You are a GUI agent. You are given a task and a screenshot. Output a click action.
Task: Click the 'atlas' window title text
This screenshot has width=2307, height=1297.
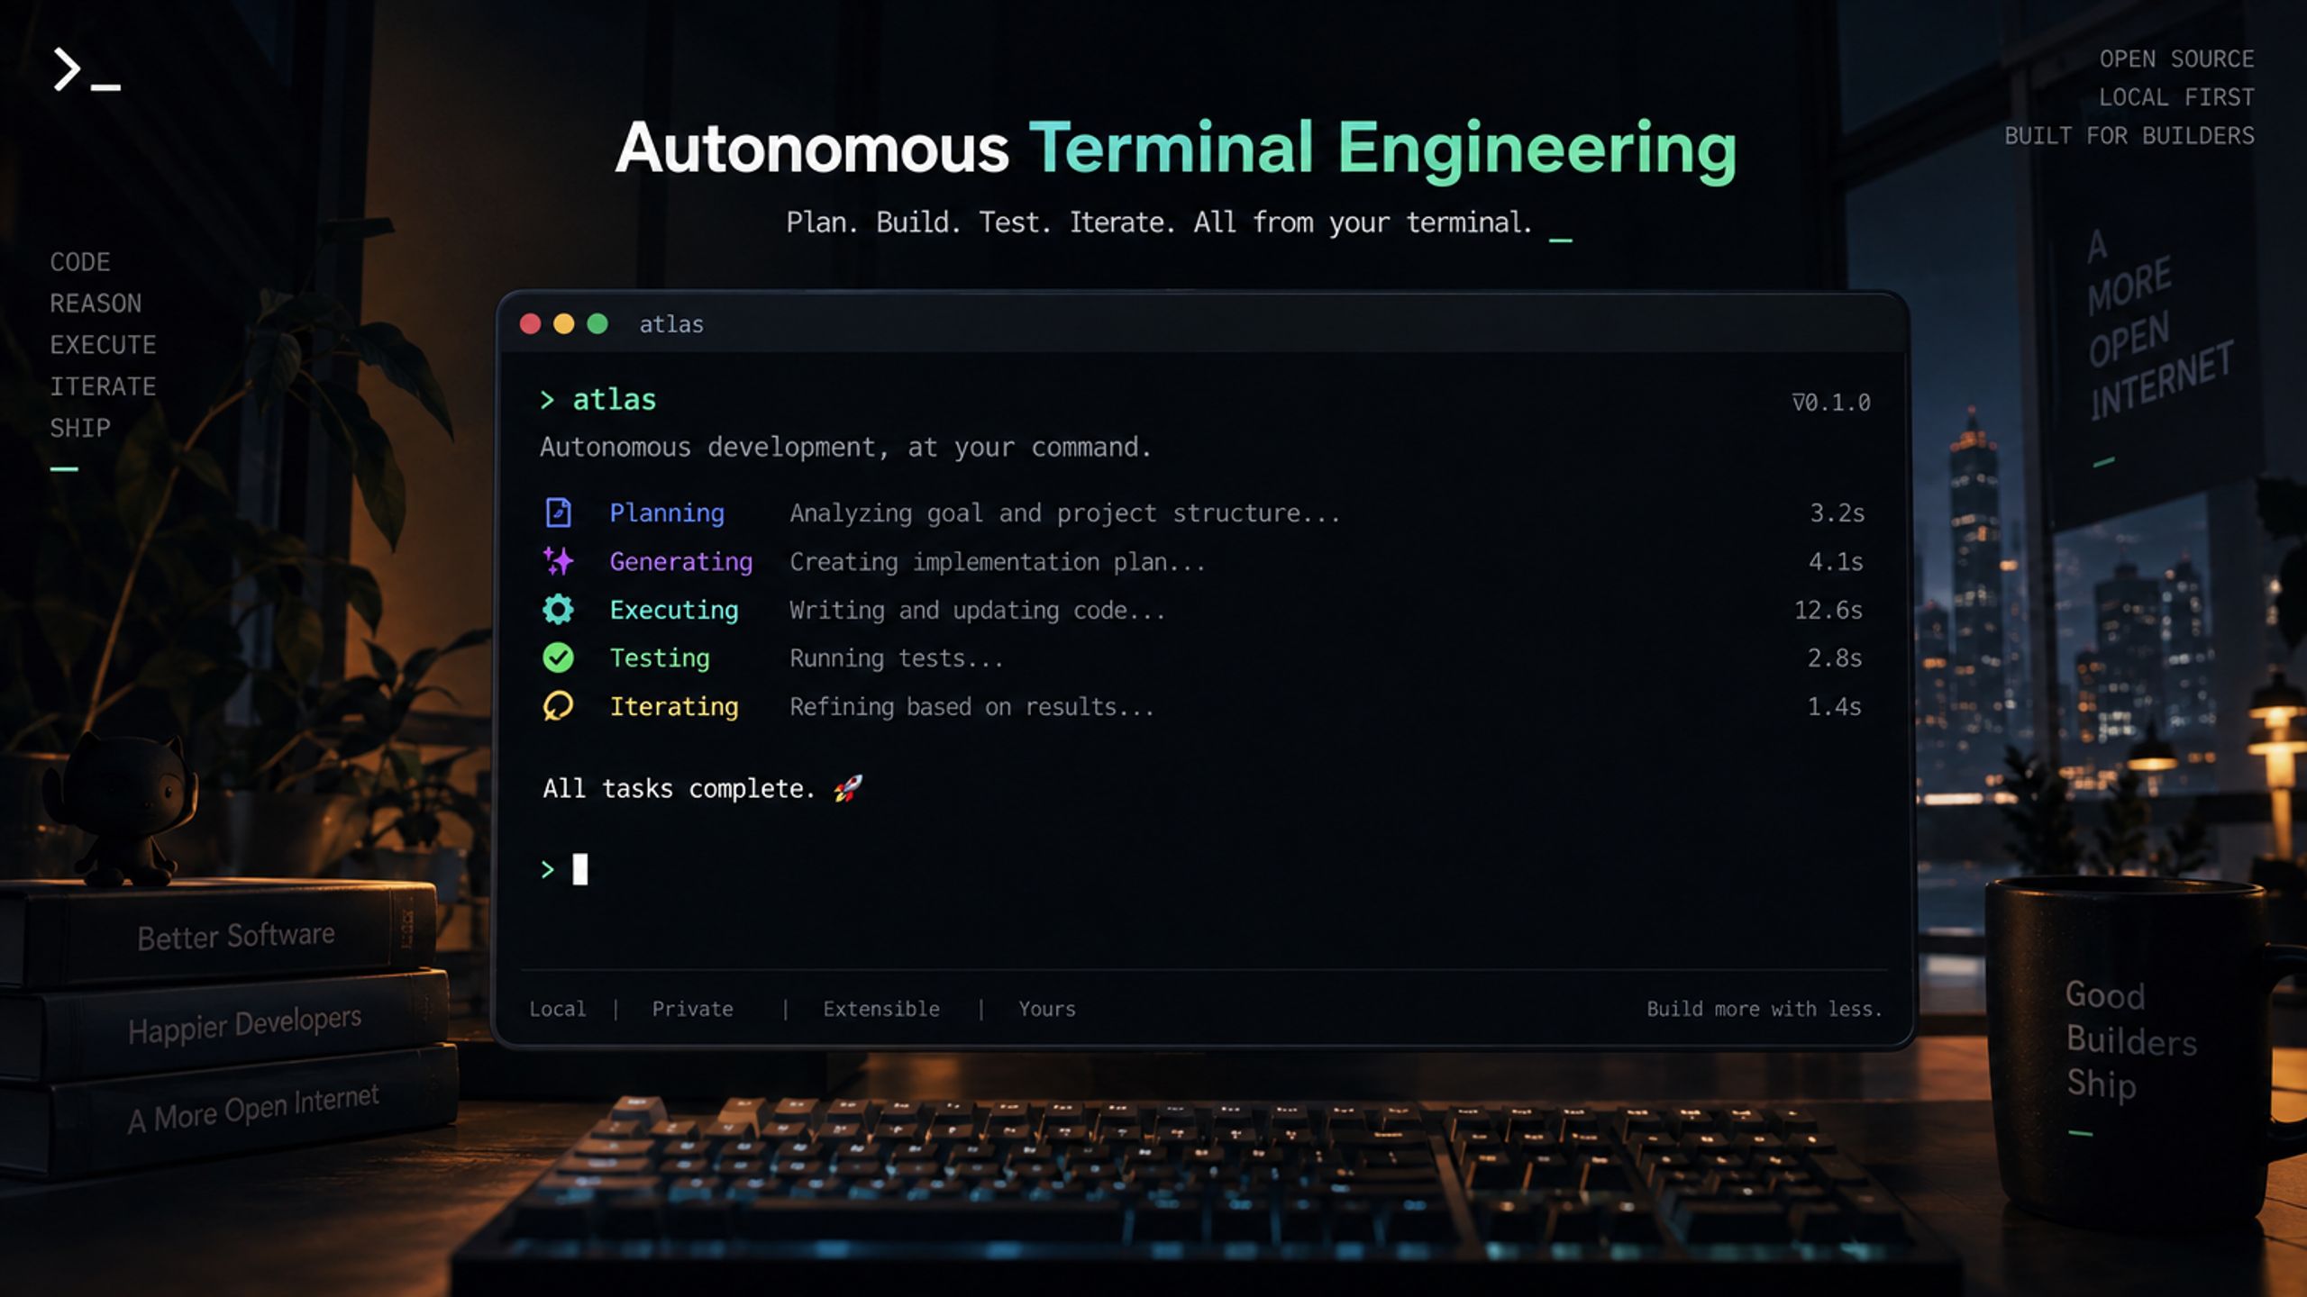point(671,324)
